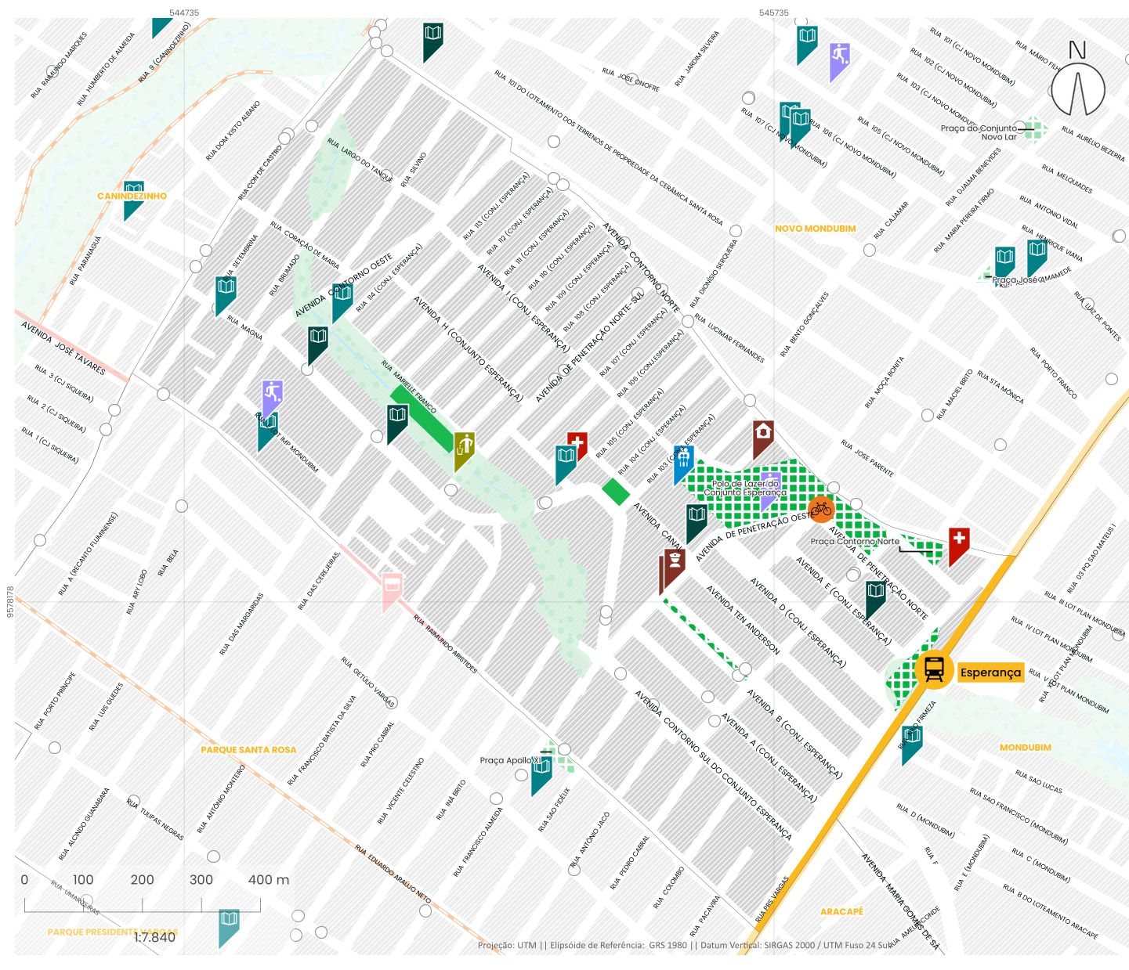Select the teal book marker beside Rua Setembrina
The height and width of the screenshot is (970, 1129).
226,295
